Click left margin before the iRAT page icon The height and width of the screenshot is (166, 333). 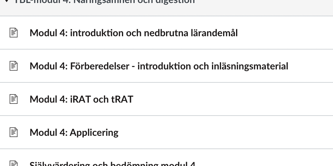click(x=4, y=99)
